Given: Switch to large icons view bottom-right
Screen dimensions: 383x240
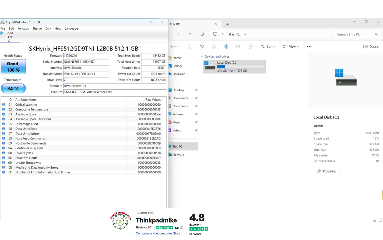Looking at the screenshot, I should tap(380, 220).
